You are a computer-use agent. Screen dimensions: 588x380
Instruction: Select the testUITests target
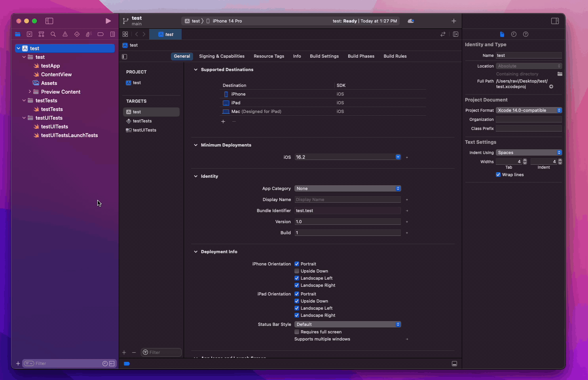click(144, 130)
